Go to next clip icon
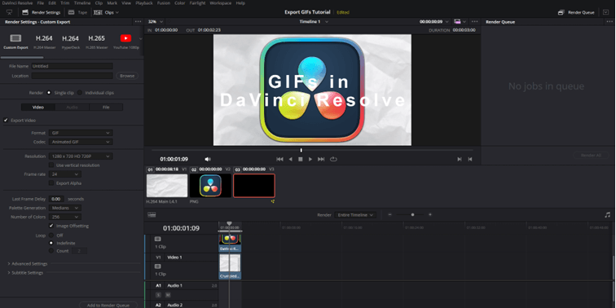The height and width of the screenshot is (308, 616). point(460,159)
